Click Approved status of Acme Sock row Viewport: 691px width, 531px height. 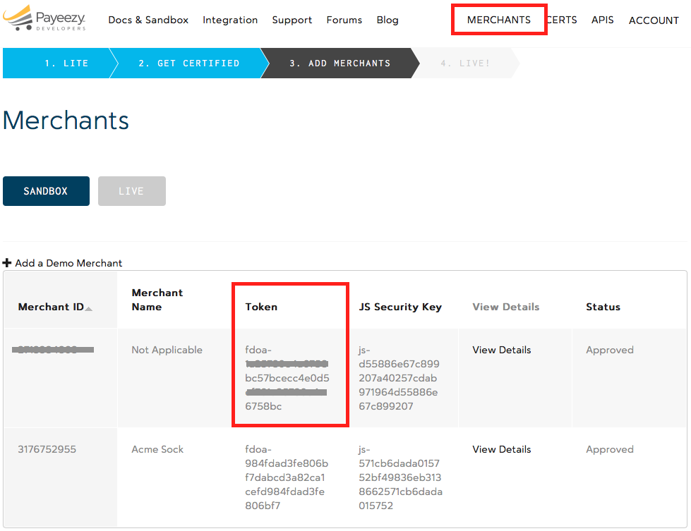609,449
